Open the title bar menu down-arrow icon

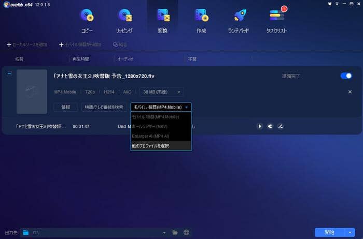click(337, 4)
